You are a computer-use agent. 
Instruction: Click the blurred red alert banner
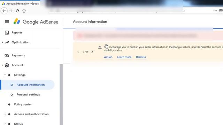point(148,36)
